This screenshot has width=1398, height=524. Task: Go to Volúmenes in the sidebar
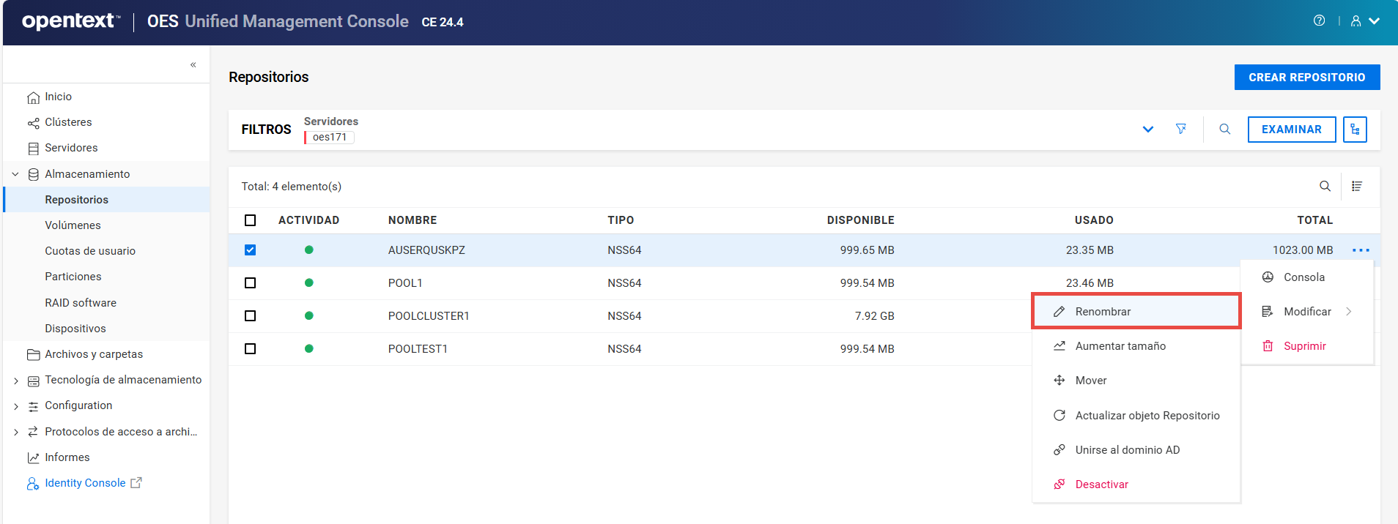pyautogui.click(x=73, y=225)
